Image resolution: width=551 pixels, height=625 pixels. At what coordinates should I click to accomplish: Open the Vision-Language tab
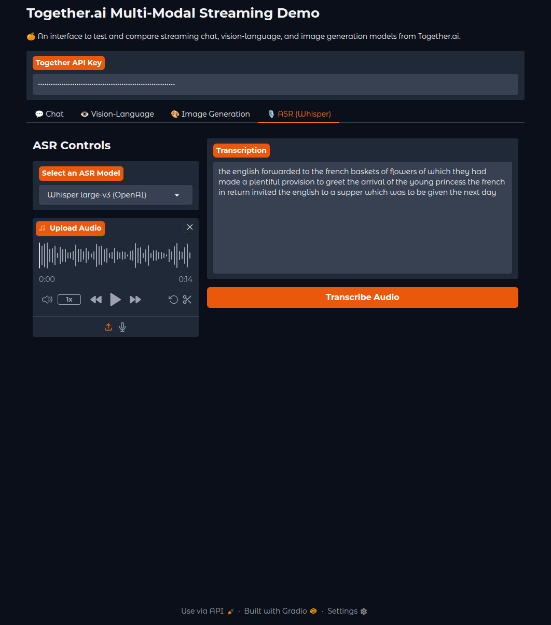click(x=117, y=114)
